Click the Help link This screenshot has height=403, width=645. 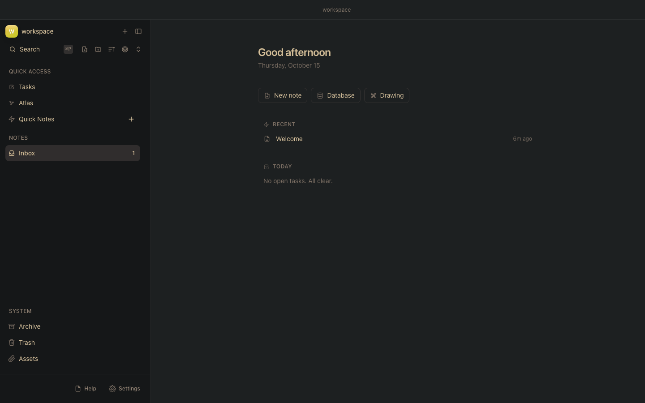click(x=86, y=389)
